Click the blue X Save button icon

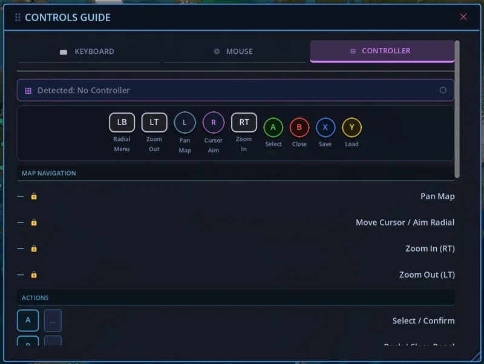click(325, 128)
